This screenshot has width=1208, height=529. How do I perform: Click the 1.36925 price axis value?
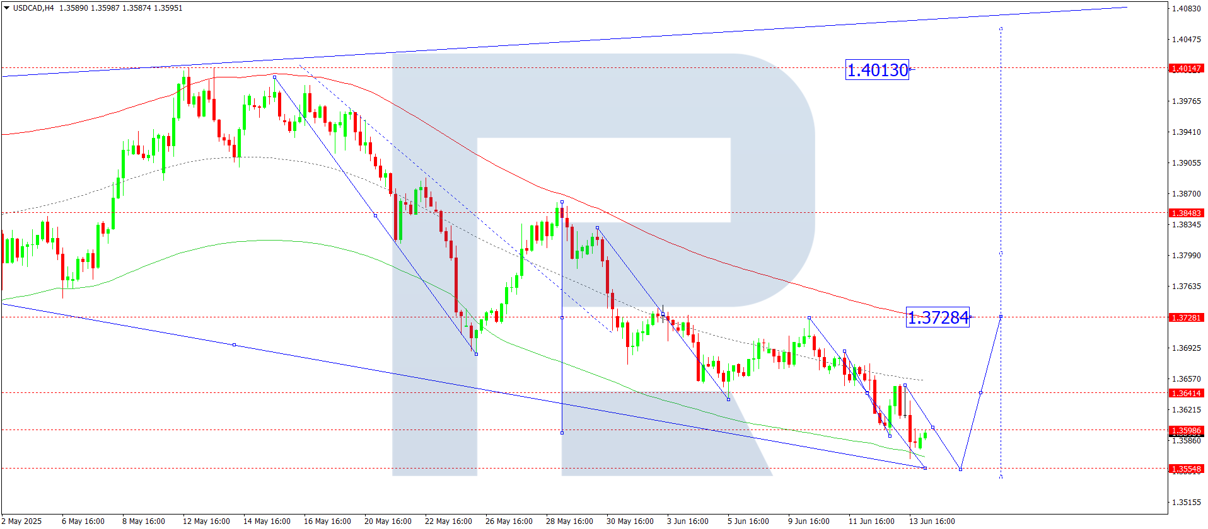point(1186,348)
